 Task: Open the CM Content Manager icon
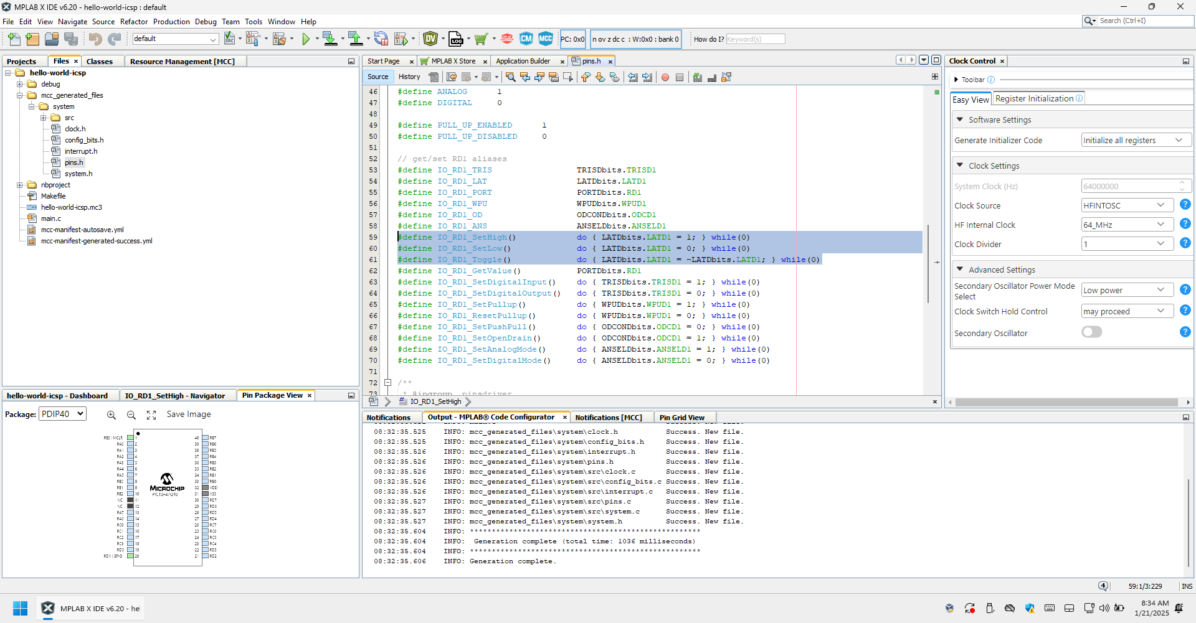pyautogui.click(x=526, y=39)
